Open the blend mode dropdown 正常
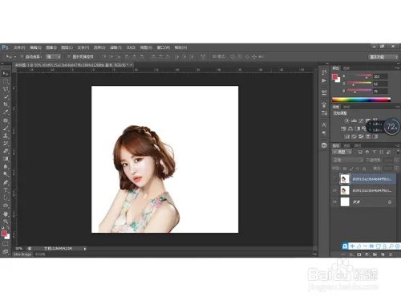The width and height of the screenshot is (401, 301). point(348,161)
